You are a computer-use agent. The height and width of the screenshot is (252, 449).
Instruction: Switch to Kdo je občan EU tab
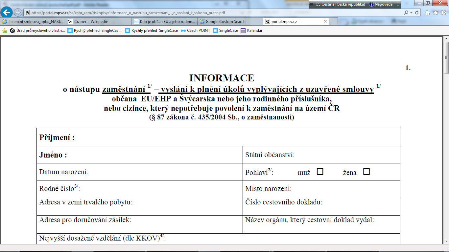click(165, 21)
